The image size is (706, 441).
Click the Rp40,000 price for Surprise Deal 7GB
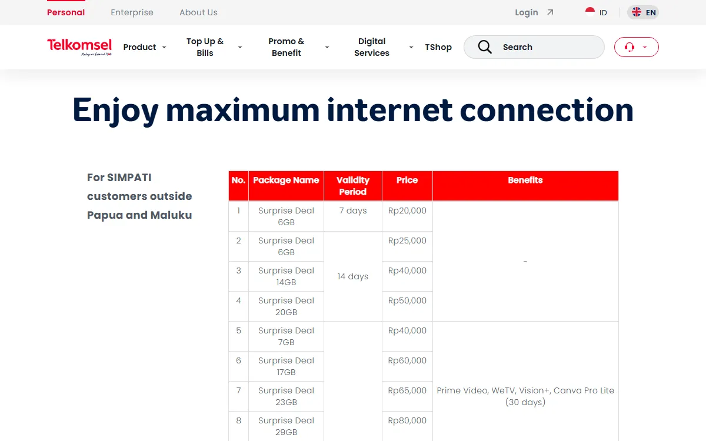407,336
